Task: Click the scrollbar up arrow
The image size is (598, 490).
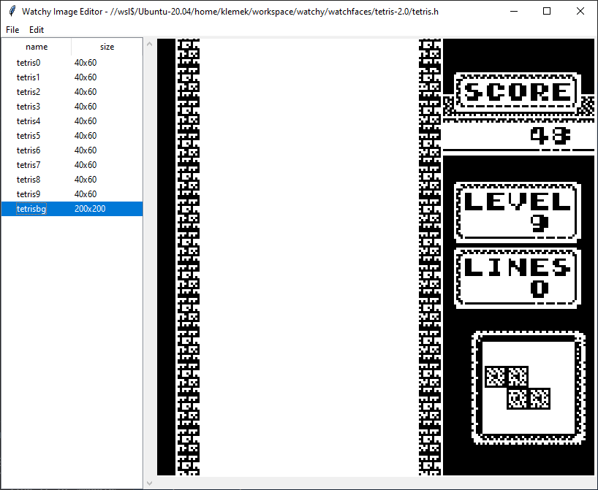Action: (149, 45)
